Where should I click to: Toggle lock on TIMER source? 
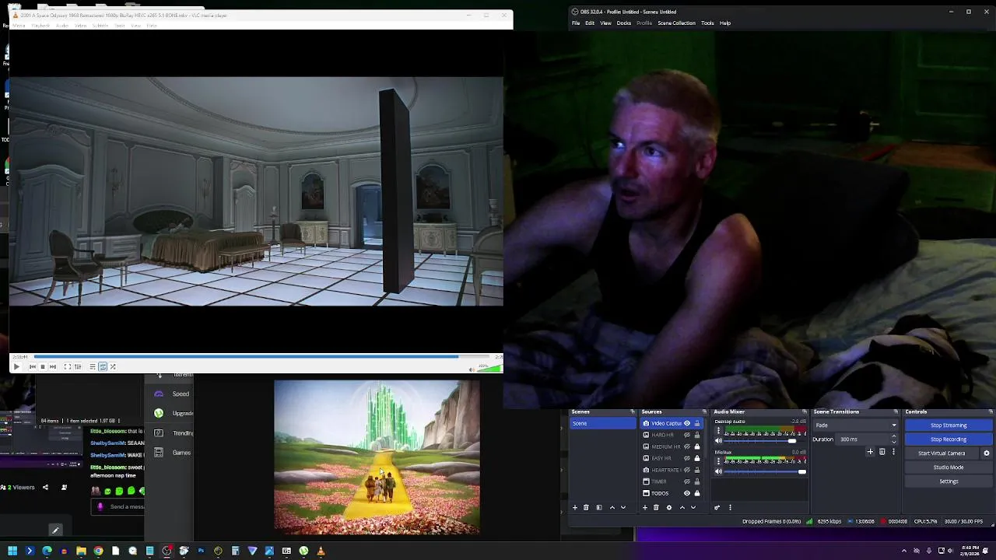(x=697, y=481)
